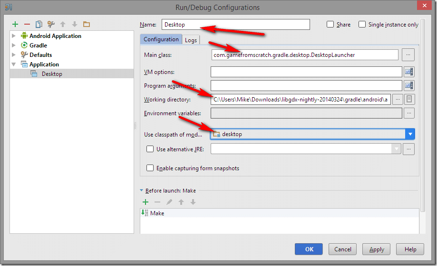
Task: Insert macro into Working directory
Action: pyautogui.click(x=409, y=100)
